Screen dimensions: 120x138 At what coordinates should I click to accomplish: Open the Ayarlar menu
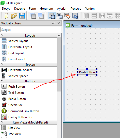coord(62,9)
